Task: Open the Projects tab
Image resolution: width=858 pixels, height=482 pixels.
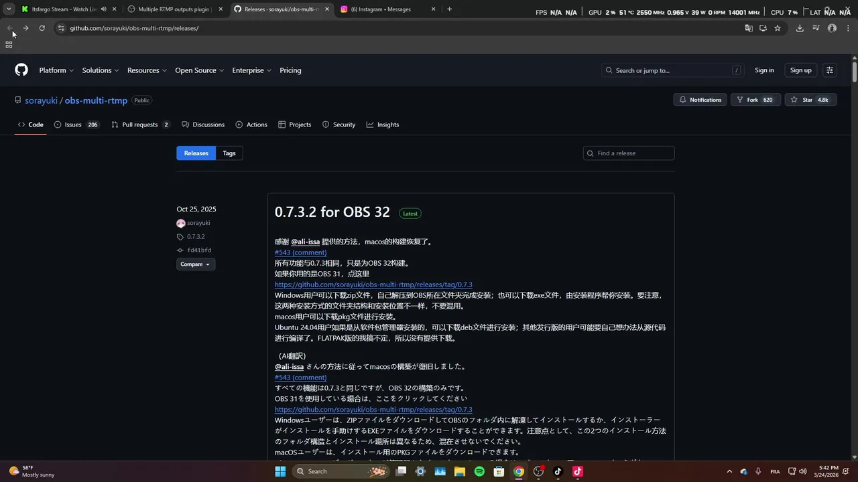Action: [x=295, y=125]
